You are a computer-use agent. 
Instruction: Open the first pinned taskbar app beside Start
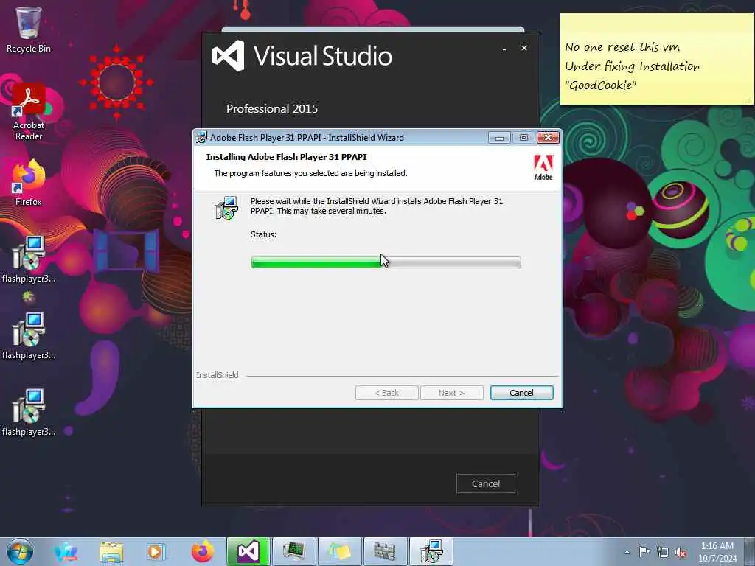pos(66,552)
